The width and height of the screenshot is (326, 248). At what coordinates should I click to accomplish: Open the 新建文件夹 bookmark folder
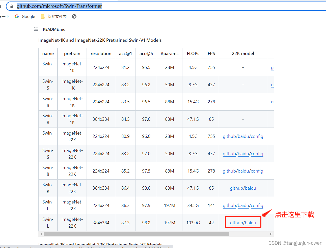point(53,17)
